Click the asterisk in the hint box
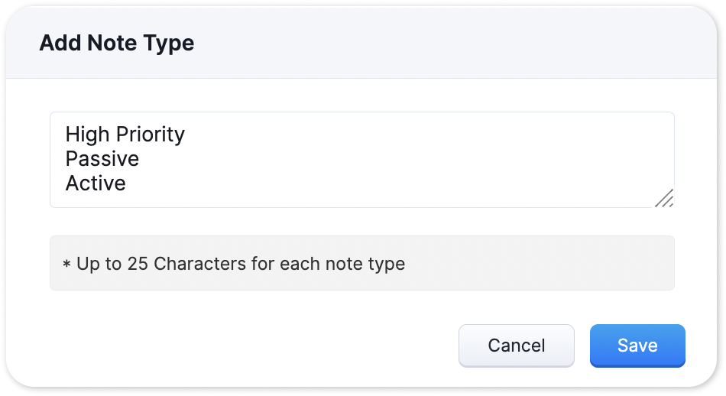726x396 pixels. 66,265
